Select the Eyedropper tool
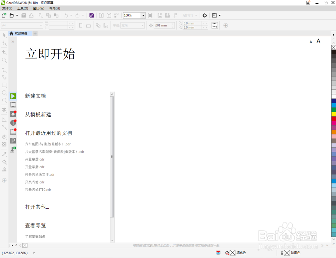This screenshot has width=336, height=258. (x=4, y=154)
